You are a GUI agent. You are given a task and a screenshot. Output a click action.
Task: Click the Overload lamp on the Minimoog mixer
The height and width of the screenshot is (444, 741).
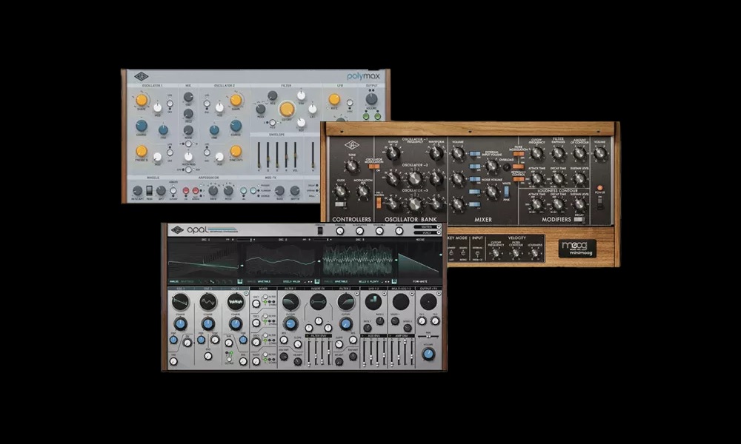tap(506, 167)
